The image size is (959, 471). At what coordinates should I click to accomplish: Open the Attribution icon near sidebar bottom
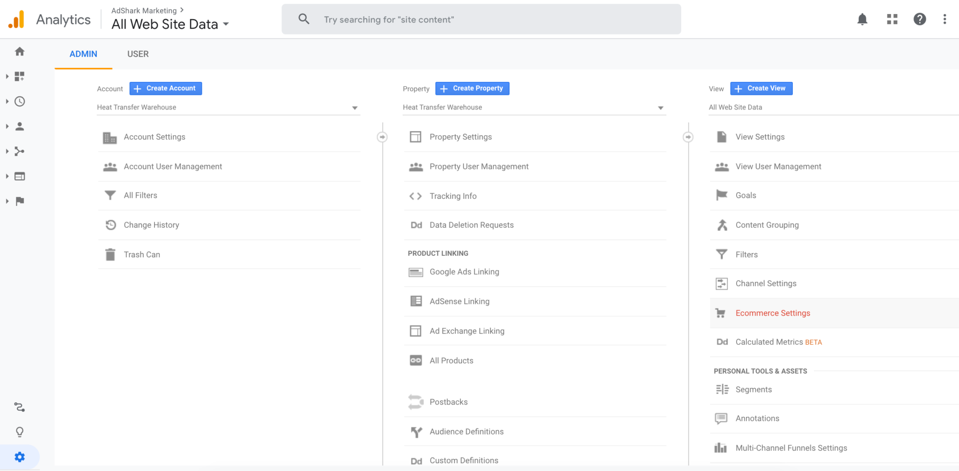[20, 407]
